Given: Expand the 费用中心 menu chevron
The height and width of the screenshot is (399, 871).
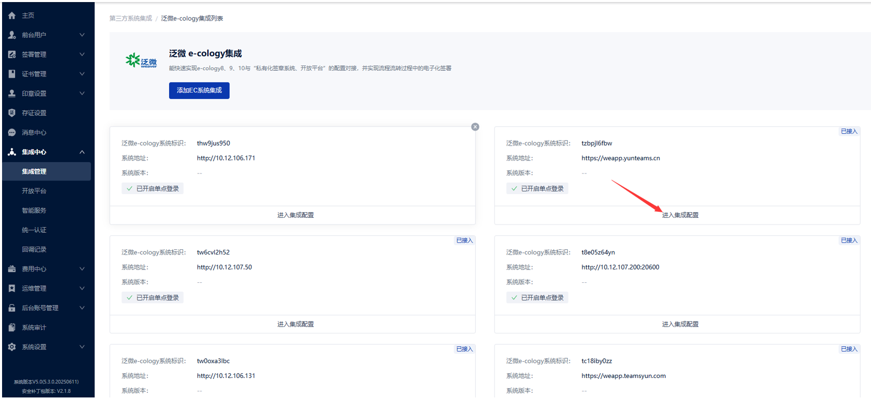Looking at the screenshot, I should pos(82,269).
